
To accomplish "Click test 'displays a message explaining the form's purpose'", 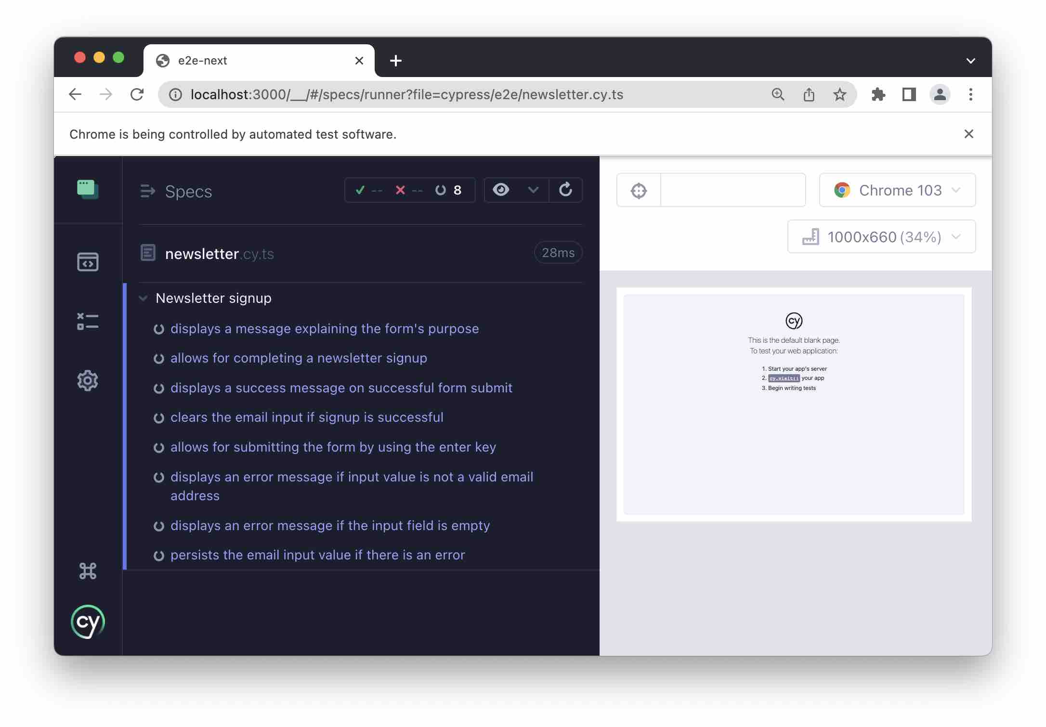I will coord(325,328).
